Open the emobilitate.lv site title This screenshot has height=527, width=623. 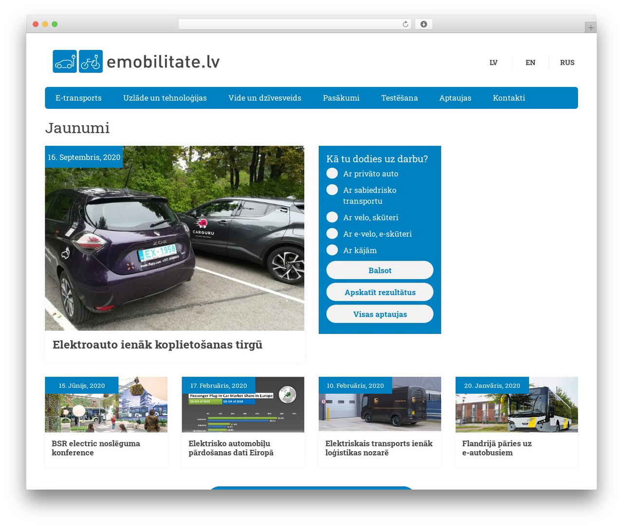click(163, 62)
